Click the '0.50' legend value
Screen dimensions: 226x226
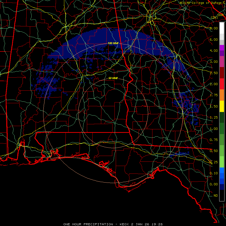214,151
